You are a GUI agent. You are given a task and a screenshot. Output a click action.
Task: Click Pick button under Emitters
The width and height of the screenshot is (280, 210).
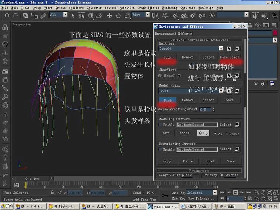(x=168, y=57)
